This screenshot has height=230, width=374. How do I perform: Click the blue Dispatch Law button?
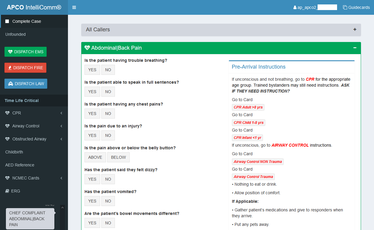pos(26,84)
